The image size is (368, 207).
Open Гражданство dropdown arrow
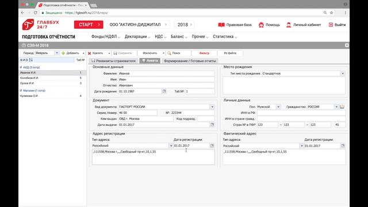(x=336, y=107)
